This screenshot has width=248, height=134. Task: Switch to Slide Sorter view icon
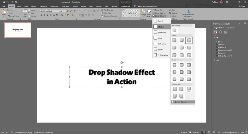(x=209, y=132)
